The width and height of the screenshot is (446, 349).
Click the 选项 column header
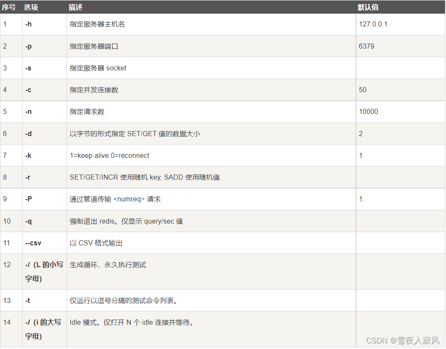[x=31, y=7]
